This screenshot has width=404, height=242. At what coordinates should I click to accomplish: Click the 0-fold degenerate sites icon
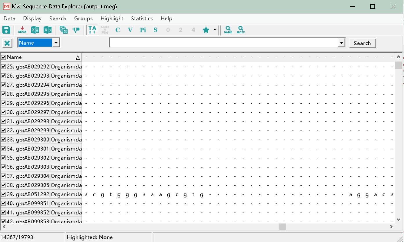point(168,30)
